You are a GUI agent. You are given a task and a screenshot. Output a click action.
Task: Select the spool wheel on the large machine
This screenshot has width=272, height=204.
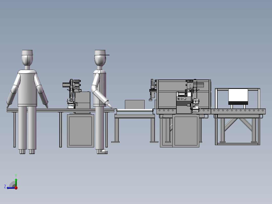[x=195, y=89]
